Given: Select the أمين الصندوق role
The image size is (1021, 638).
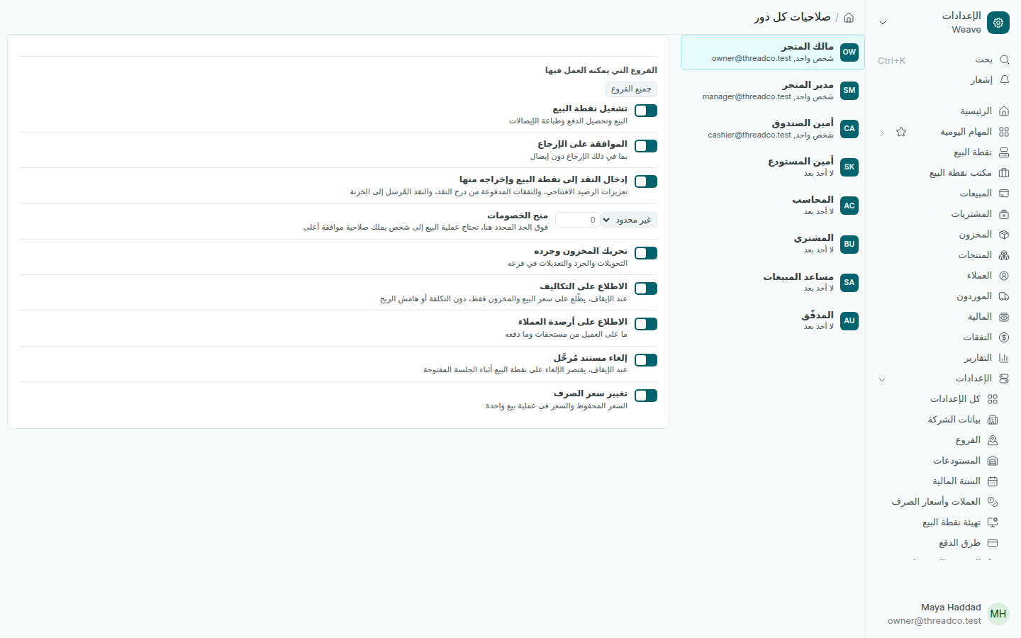Looking at the screenshot, I should (x=773, y=129).
